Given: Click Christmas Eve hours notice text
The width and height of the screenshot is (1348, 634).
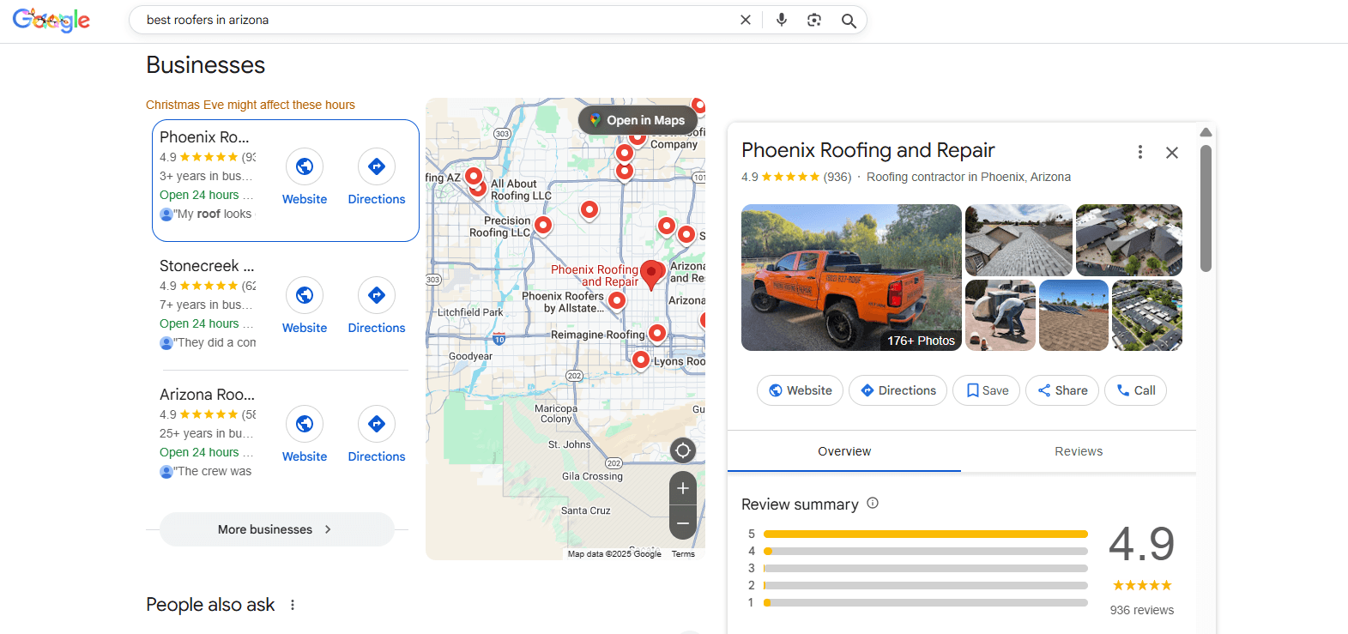Looking at the screenshot, I should coord(251,105).
